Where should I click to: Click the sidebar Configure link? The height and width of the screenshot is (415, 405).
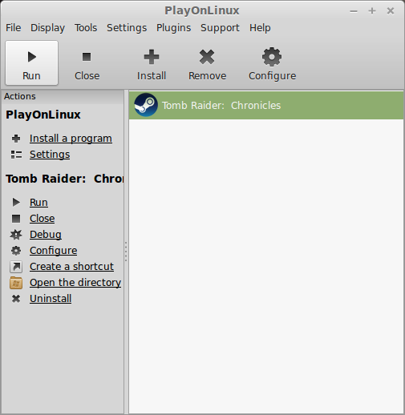pos(54,251)
